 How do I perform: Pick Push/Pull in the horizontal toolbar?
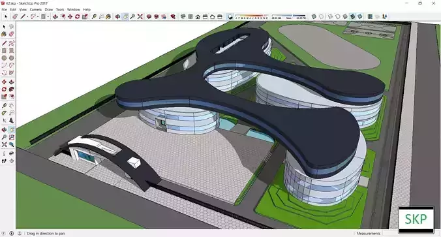[x=55, y=17]
